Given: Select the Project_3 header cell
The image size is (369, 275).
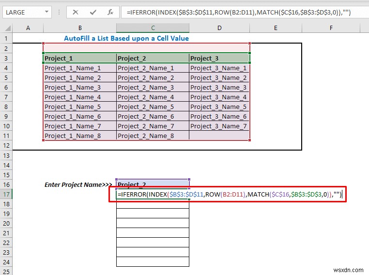Looking at the screenshot, I should [219, 58].
